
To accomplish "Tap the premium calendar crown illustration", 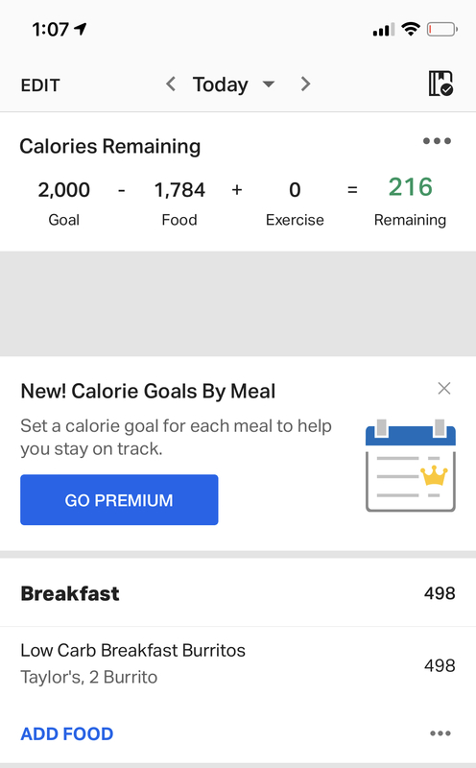I will (411, 466).
